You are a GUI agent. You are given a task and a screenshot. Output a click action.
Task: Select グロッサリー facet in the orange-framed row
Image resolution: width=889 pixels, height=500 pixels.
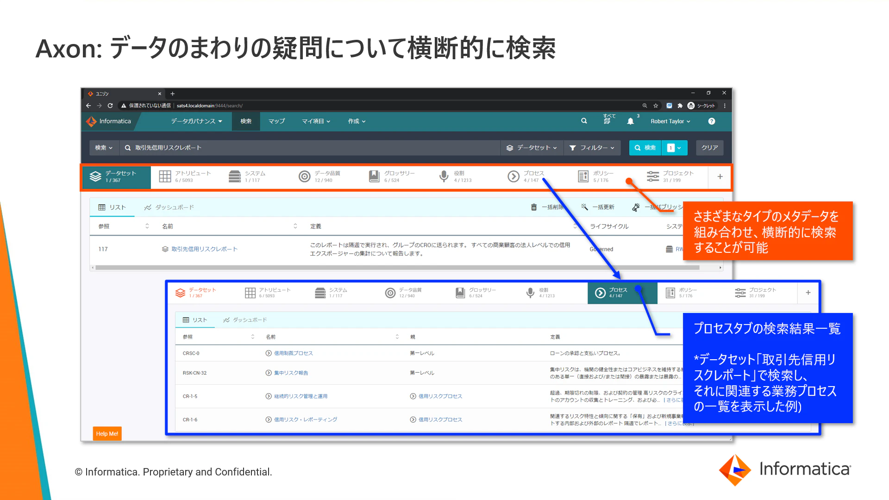[x=392, y=177]
